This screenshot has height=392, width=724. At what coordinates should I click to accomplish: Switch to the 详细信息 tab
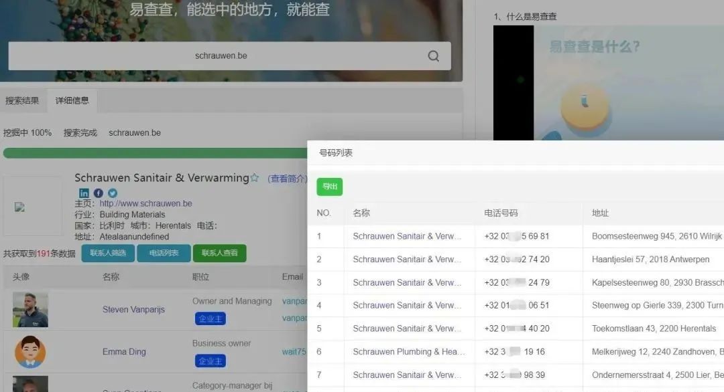point(72,100)
